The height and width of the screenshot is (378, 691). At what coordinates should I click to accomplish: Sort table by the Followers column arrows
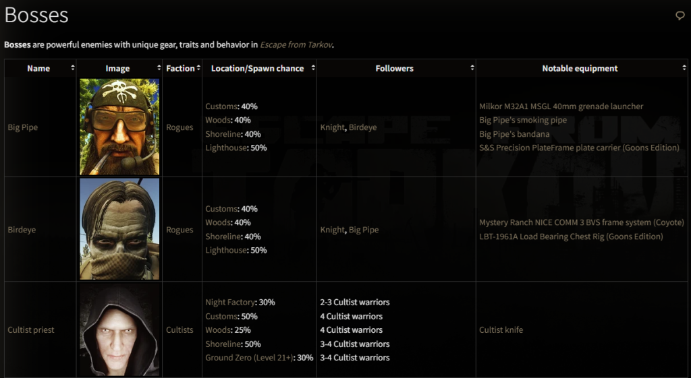472,68
